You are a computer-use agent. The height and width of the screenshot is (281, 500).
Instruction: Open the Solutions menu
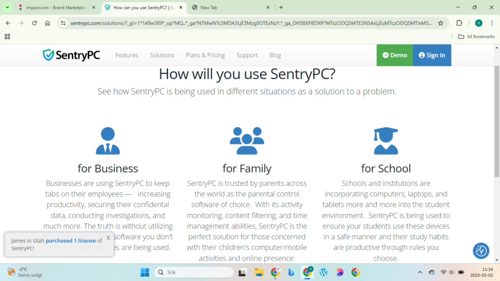click(162, 55)
